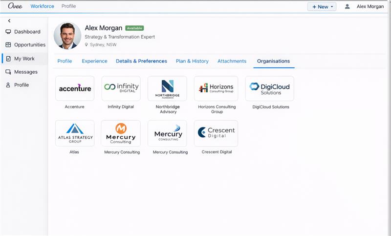Viewport: 391px width, 236px height.
Task: Click Alex Morgan's profile photo
Action: pos(67,36)
